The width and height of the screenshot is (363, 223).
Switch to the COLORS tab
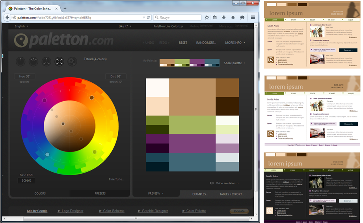(40, 193)
